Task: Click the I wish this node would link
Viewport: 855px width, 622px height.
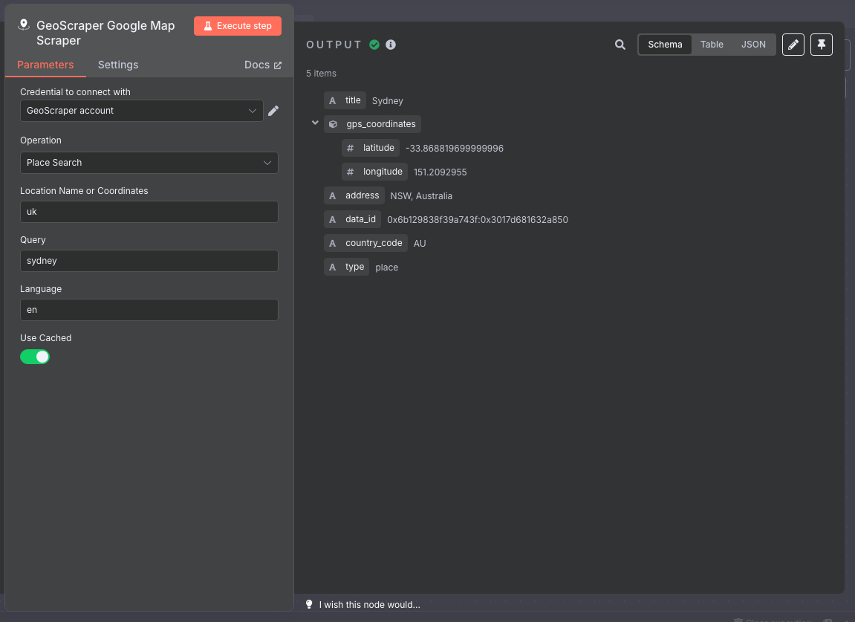Action: click(370, 605)
